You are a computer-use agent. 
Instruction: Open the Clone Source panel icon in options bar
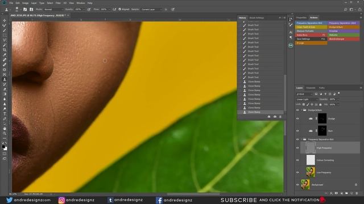pyautogui.click(x=31, y=10)
